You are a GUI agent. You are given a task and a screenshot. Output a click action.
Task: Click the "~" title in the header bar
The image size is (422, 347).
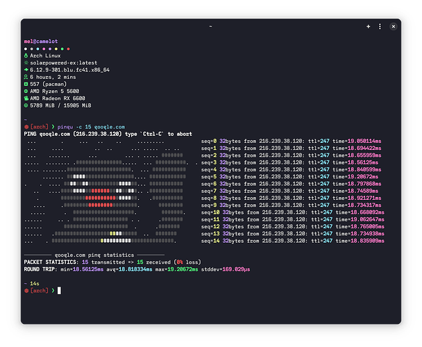pos(211,26)
